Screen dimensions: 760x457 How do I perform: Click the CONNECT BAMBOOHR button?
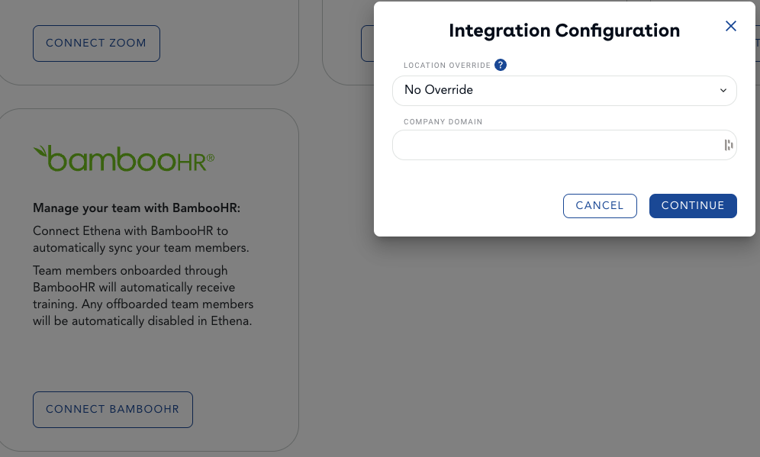(x=112, y=409)
